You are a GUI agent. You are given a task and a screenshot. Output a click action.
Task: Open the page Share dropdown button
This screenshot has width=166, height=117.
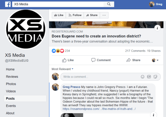tap(92, 15)
